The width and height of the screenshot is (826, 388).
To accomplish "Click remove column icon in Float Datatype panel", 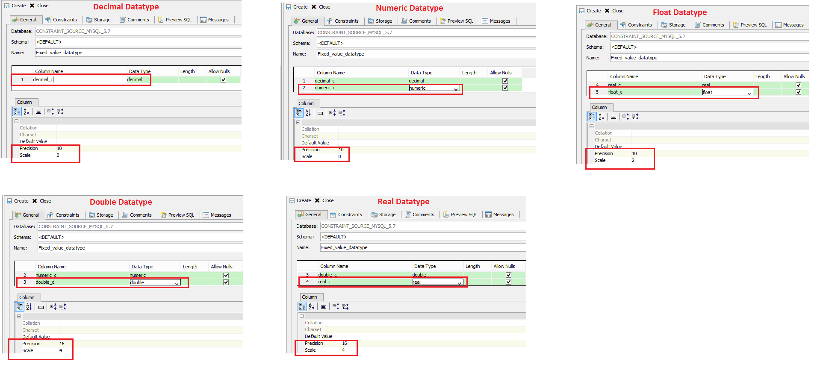I will 635,117.
